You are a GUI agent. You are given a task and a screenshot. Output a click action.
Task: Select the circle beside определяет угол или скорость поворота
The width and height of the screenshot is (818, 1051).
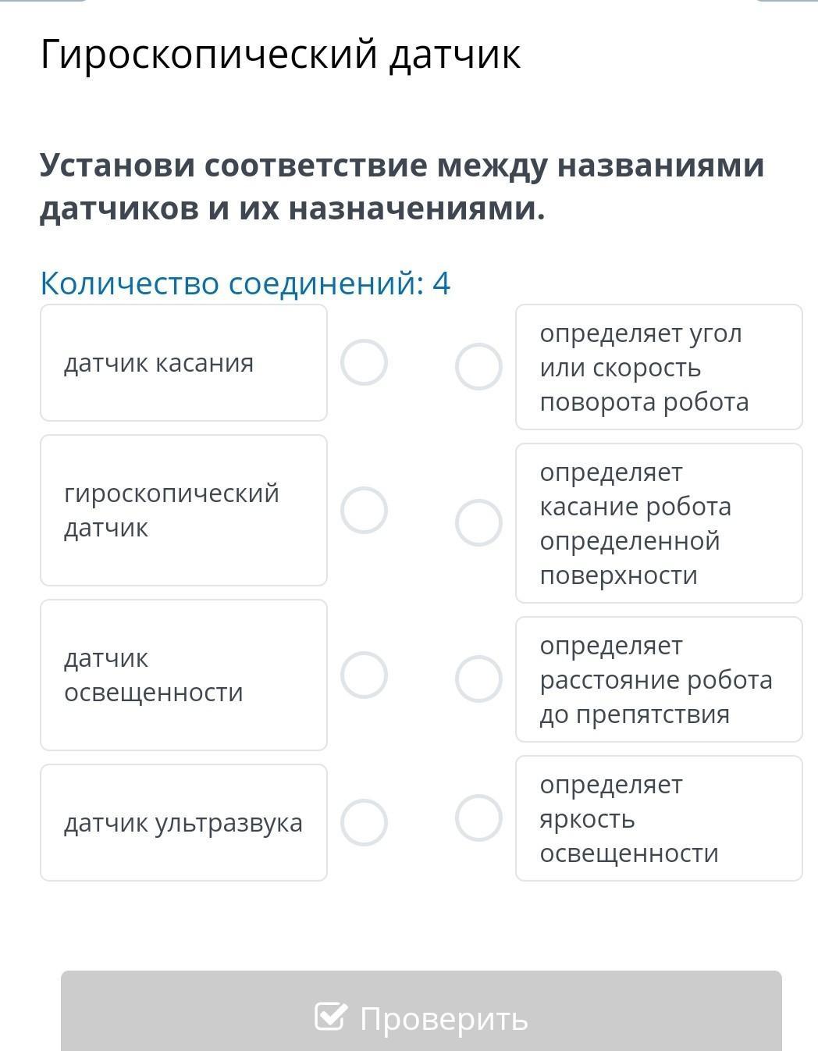(x=478, y=367)
